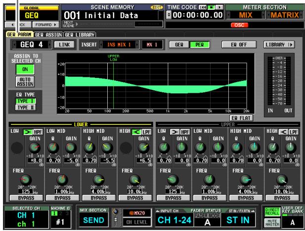Image resolution: width=305 pixels, height=231 pixels.
Task: Click ST IN fader status display
Action: click(x=238, y=220)
